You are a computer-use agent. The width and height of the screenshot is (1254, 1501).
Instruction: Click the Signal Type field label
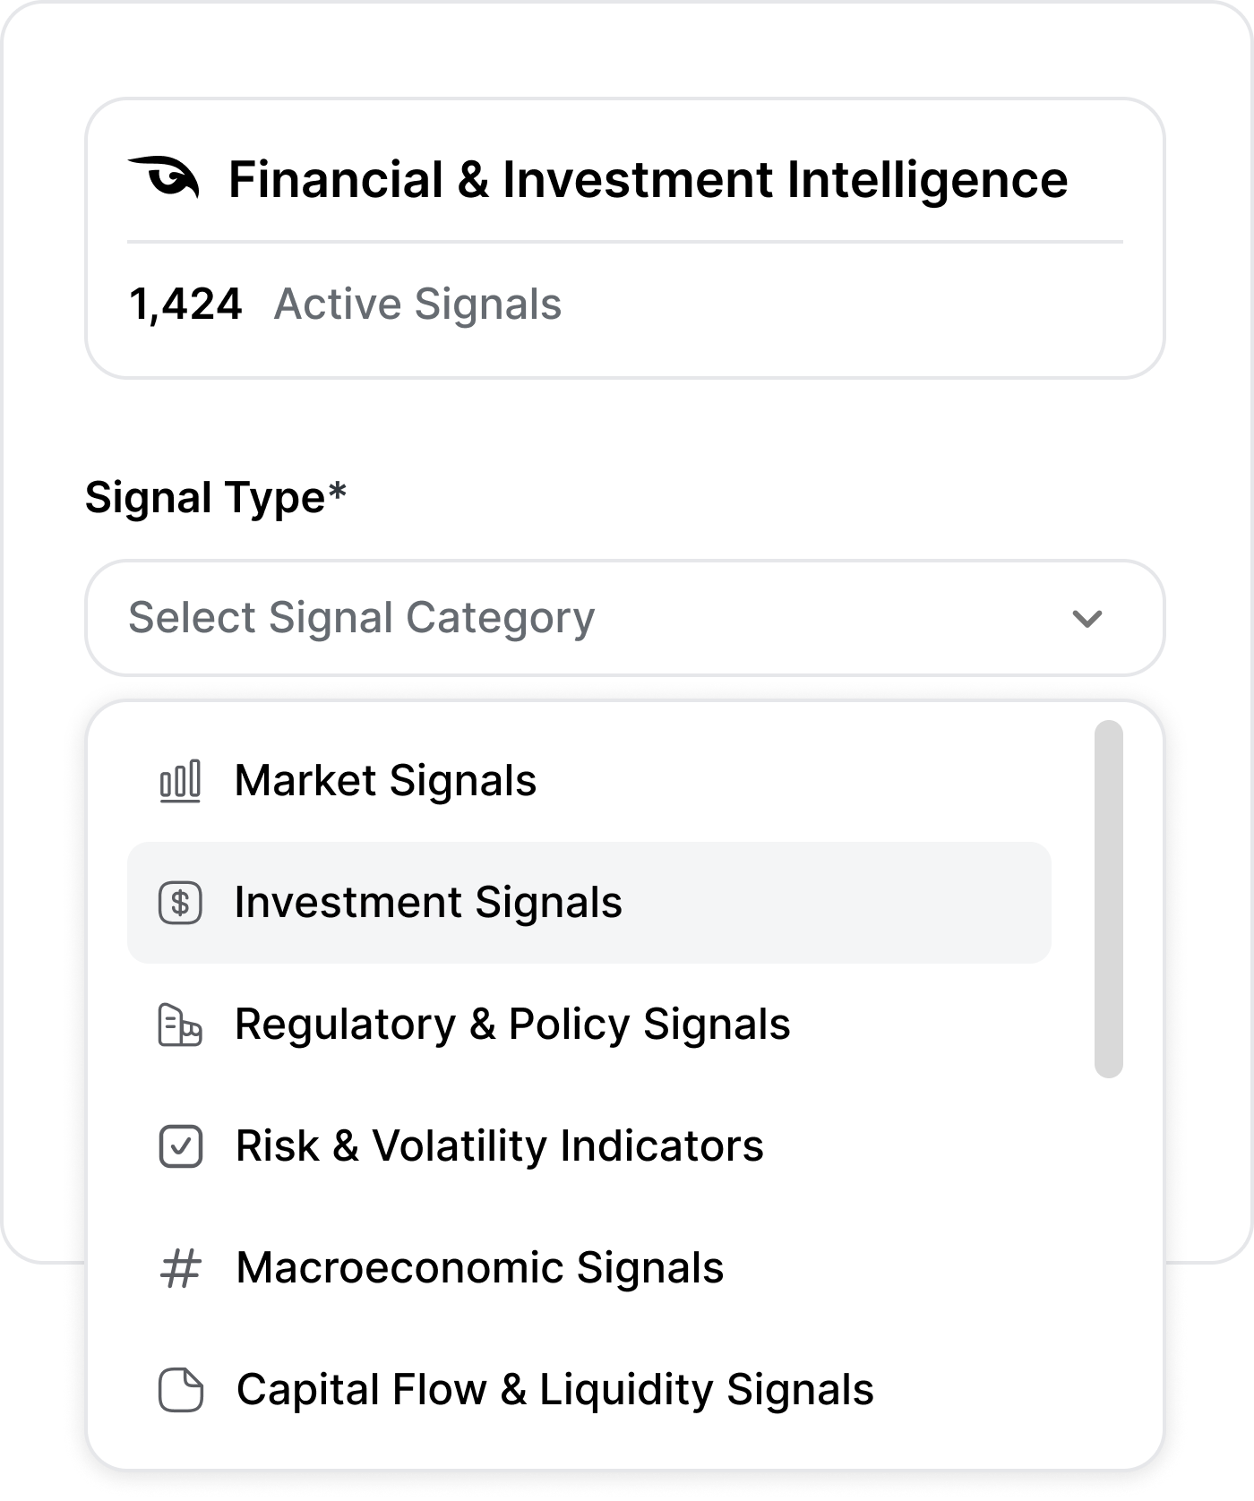point(215,497)
